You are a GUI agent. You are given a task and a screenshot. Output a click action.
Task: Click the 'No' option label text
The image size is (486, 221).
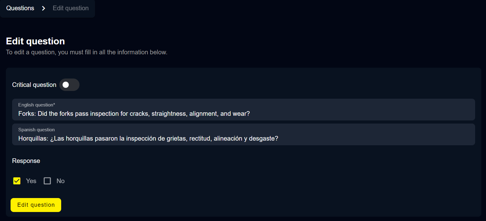(x=61, y=181)
